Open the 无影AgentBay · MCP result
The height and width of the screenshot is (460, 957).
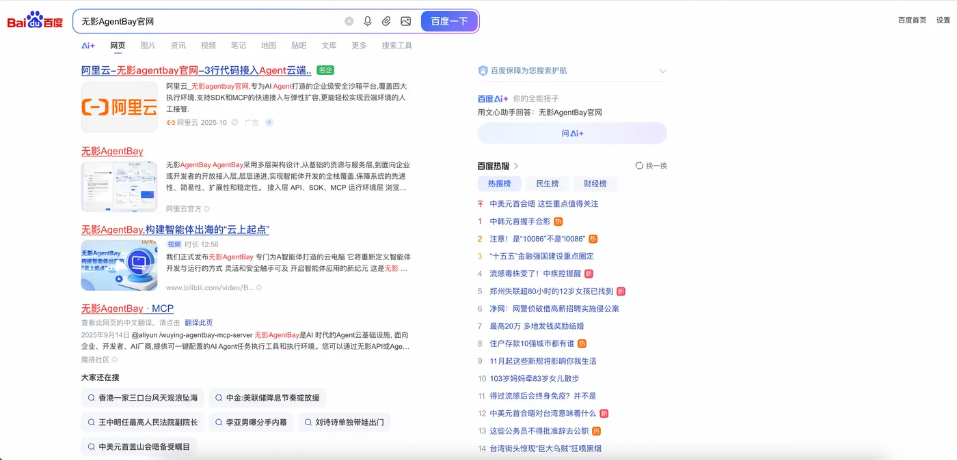tap(127, 308)
